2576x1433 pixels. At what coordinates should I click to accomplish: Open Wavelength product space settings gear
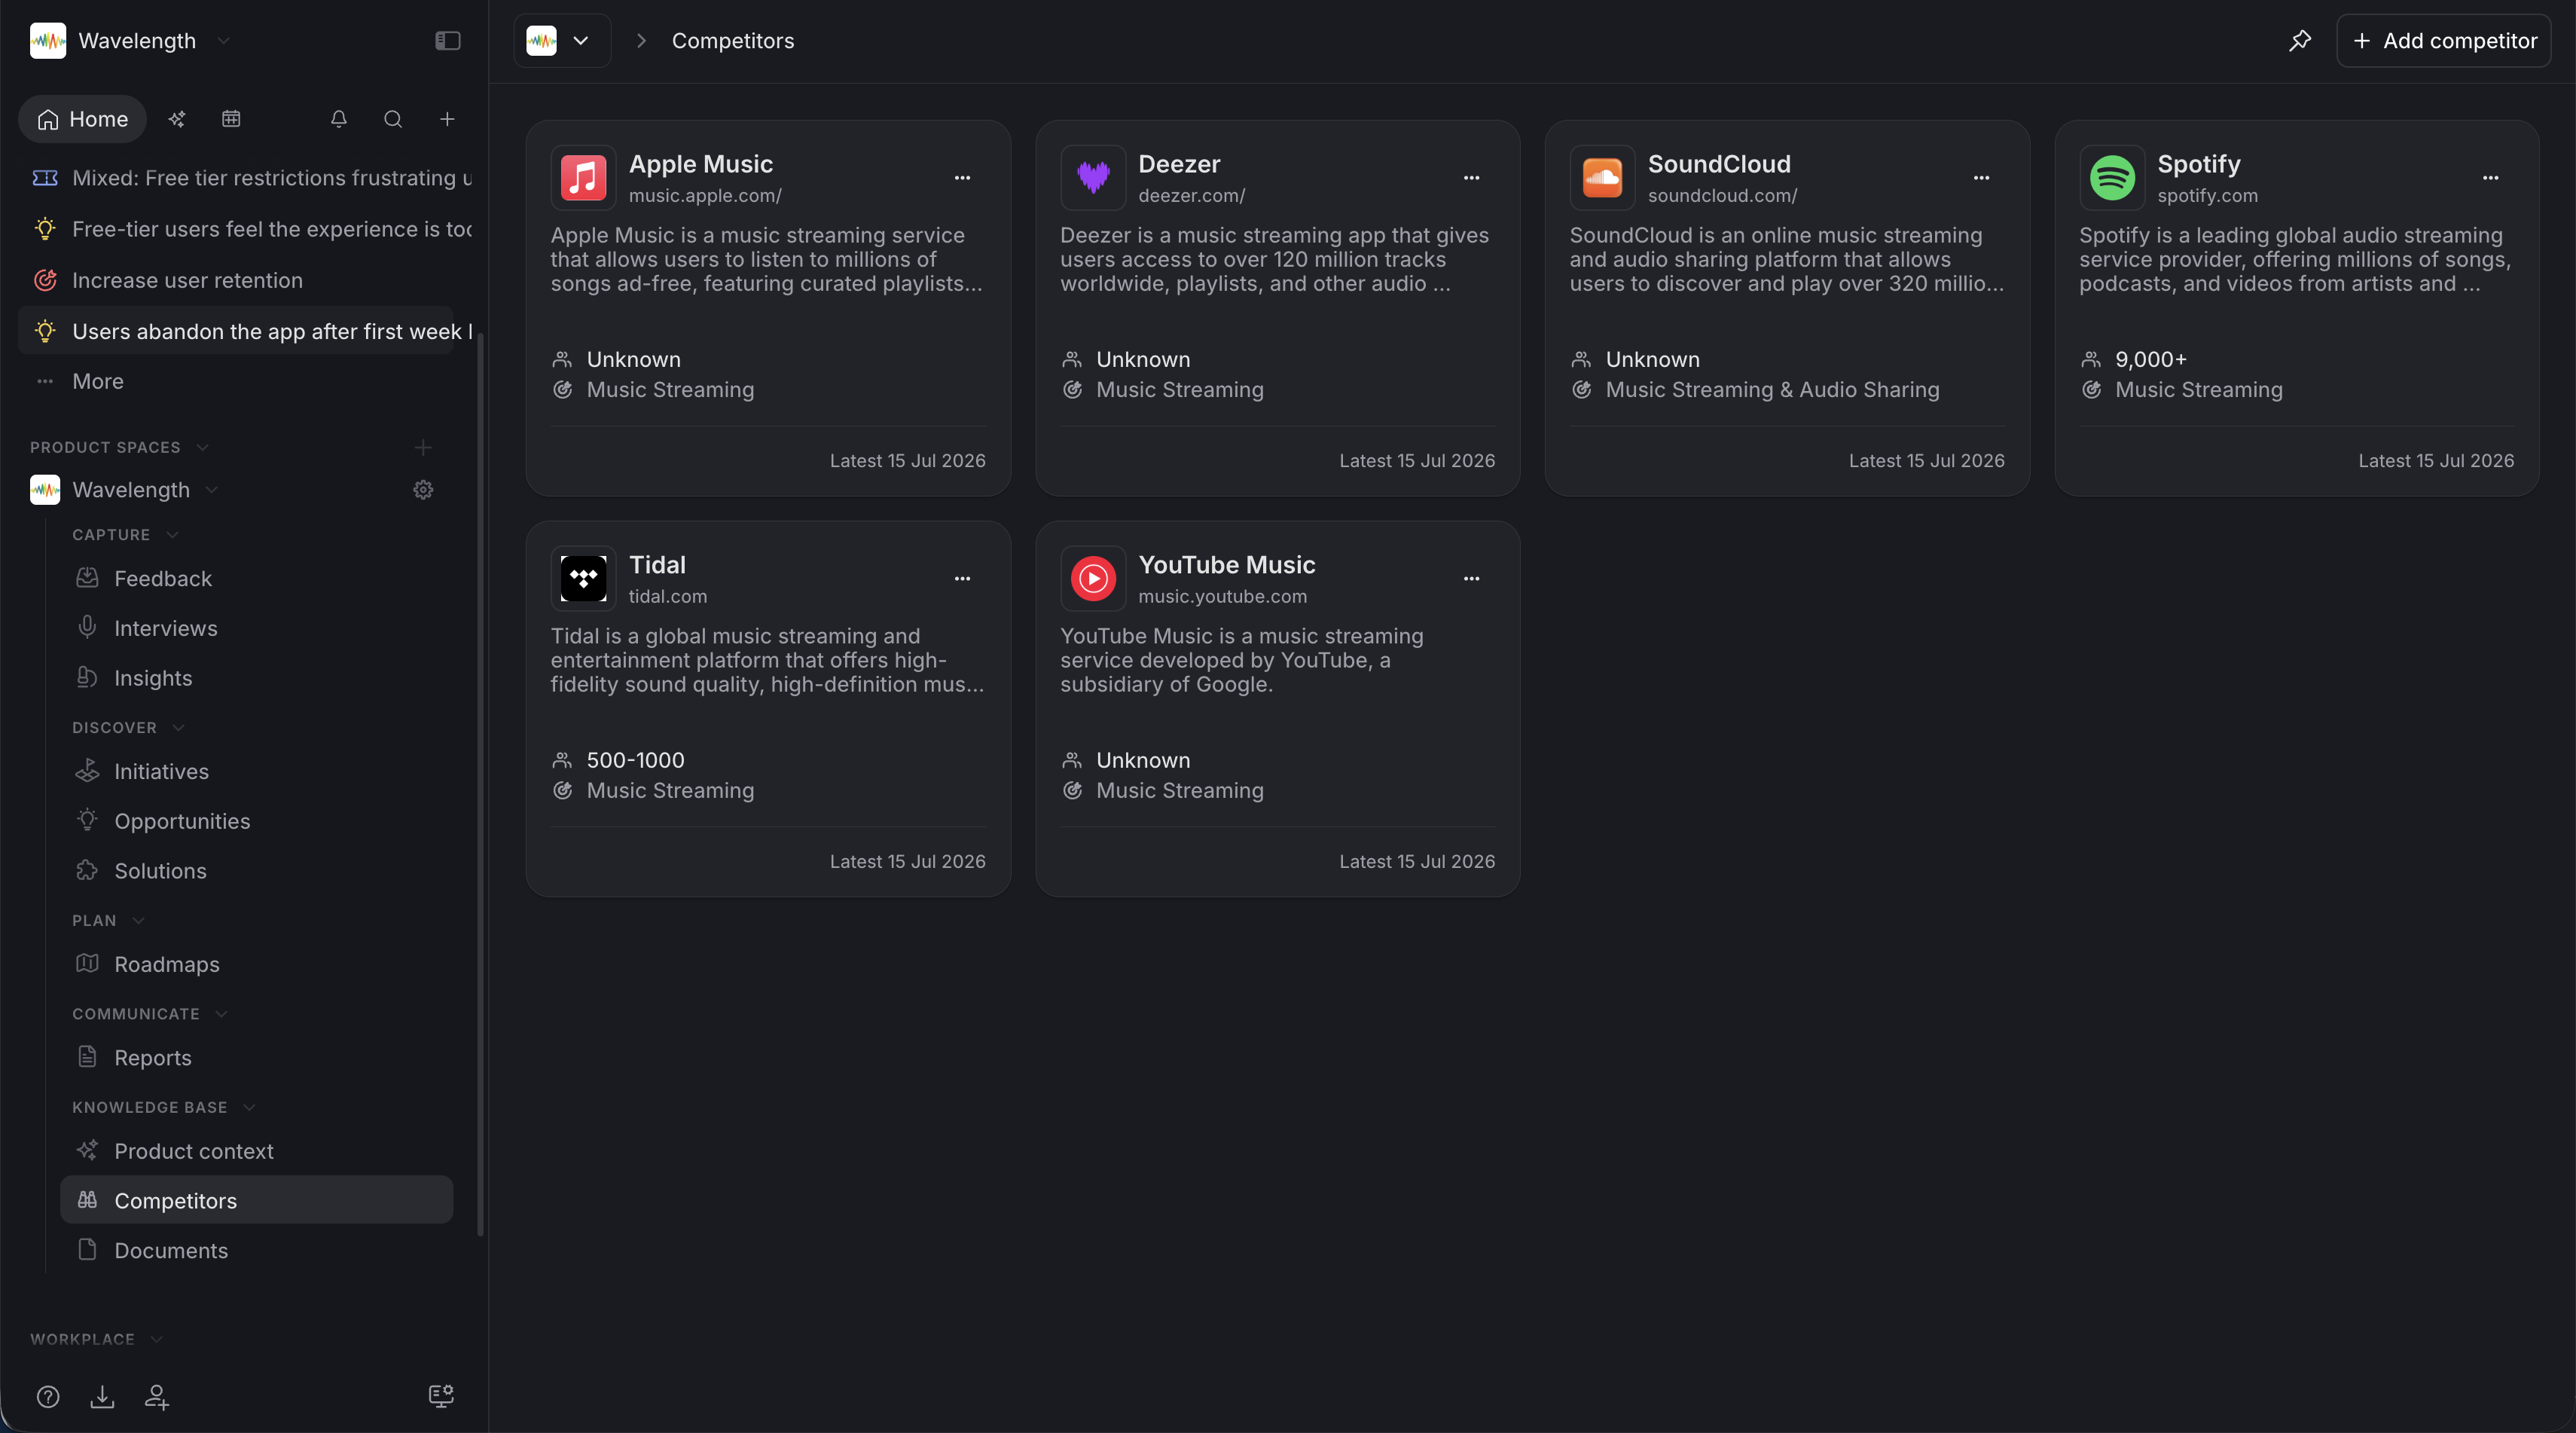(423, 490)
